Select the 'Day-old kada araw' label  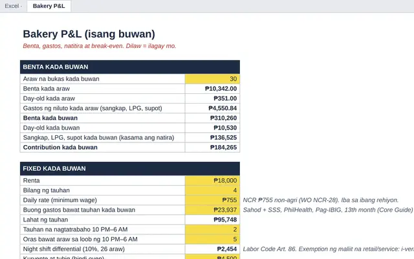click(x=49, y=98)
